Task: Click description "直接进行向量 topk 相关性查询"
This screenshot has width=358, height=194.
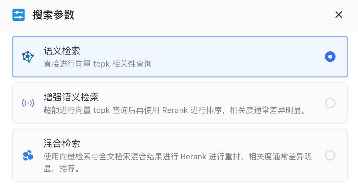Action: pyautogui.click(x=98, y=64)
